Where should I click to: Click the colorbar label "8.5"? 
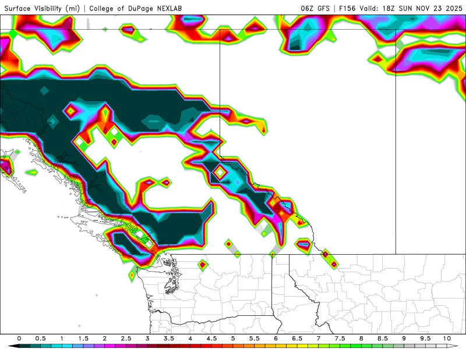383,339
